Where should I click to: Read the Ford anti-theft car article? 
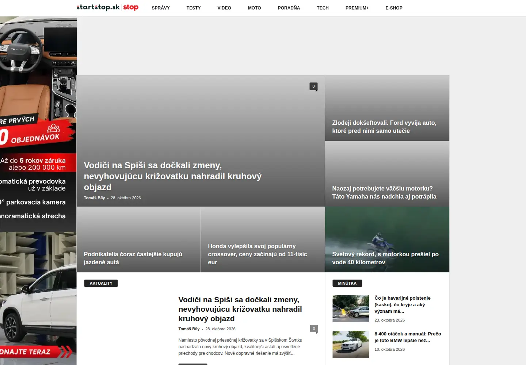tap(384, 127)
